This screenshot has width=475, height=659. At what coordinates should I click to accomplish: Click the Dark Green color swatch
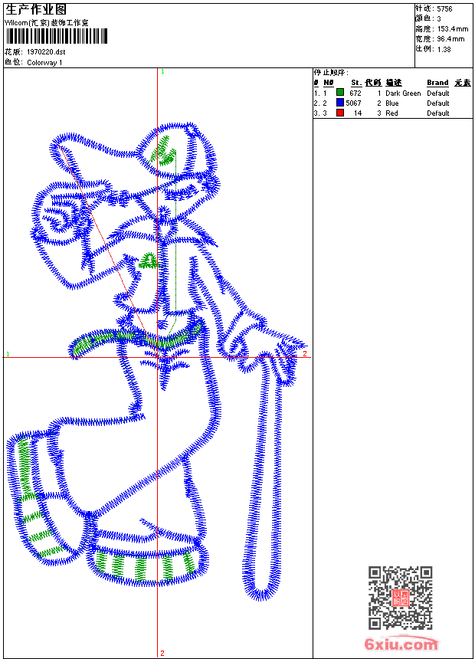point(340,93)
